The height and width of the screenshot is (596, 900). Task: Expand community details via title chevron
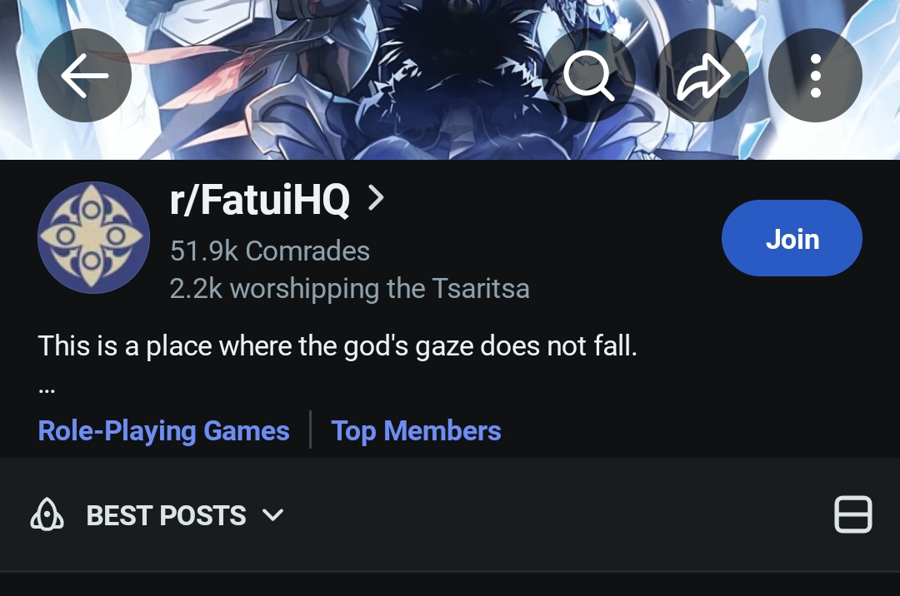tap(376, 198)
